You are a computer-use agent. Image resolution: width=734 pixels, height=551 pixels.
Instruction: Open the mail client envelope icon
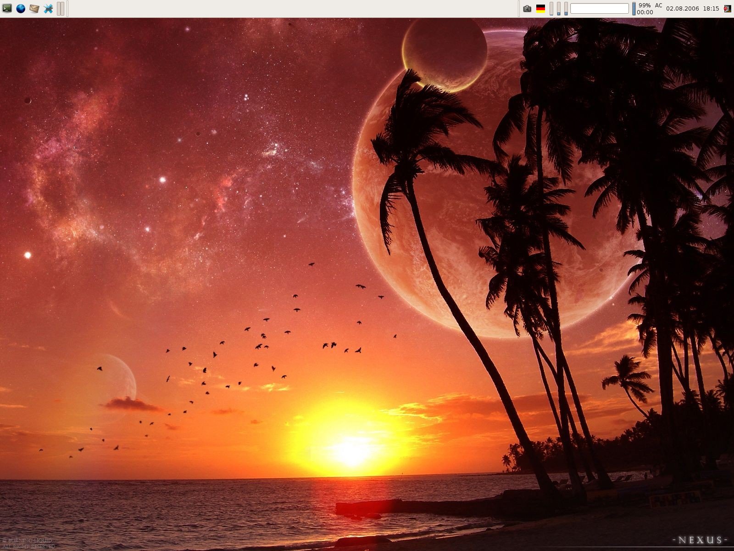click(x=34, y=8)
